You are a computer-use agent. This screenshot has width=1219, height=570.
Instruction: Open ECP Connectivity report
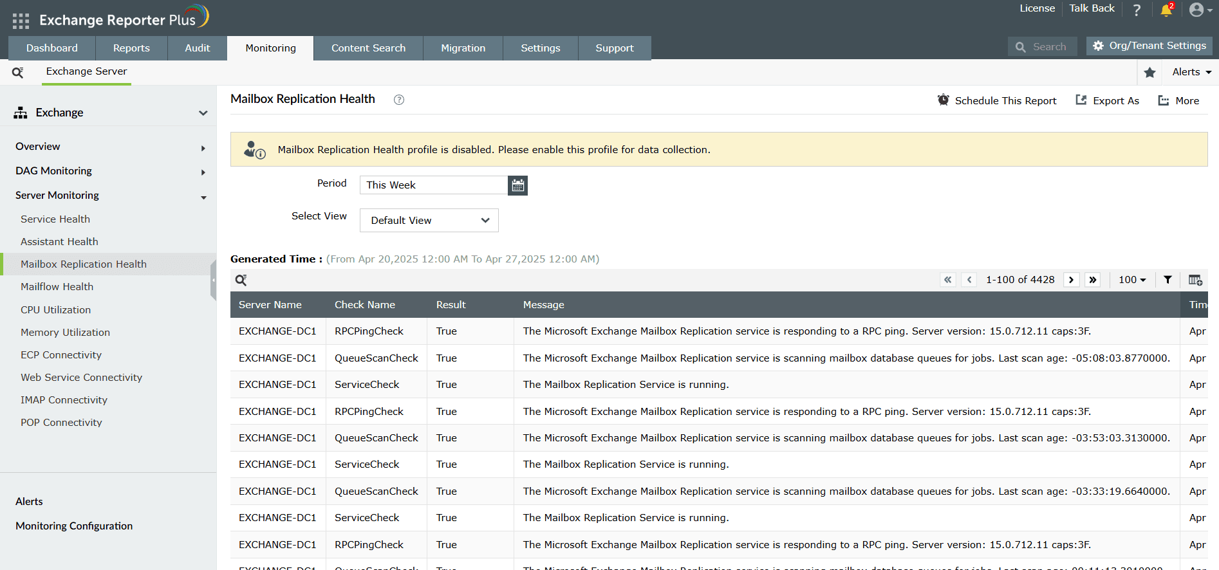(x=61, y=355)
